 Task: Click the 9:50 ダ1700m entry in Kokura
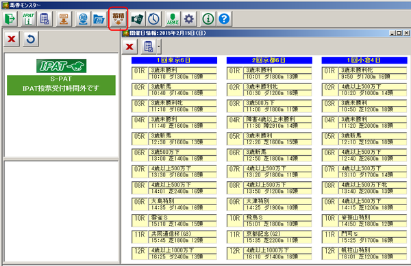[373, 77]
